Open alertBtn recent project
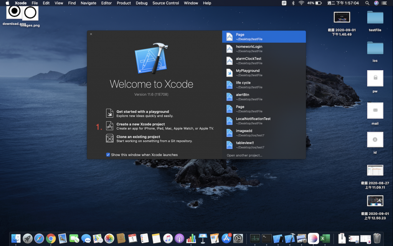The image size is (393, 246). click(x=264, y=97)
